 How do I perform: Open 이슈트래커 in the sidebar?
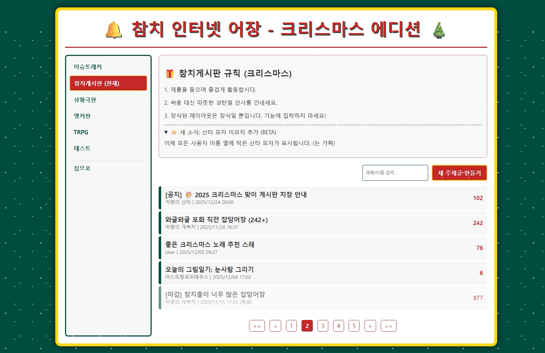(88, 67)
